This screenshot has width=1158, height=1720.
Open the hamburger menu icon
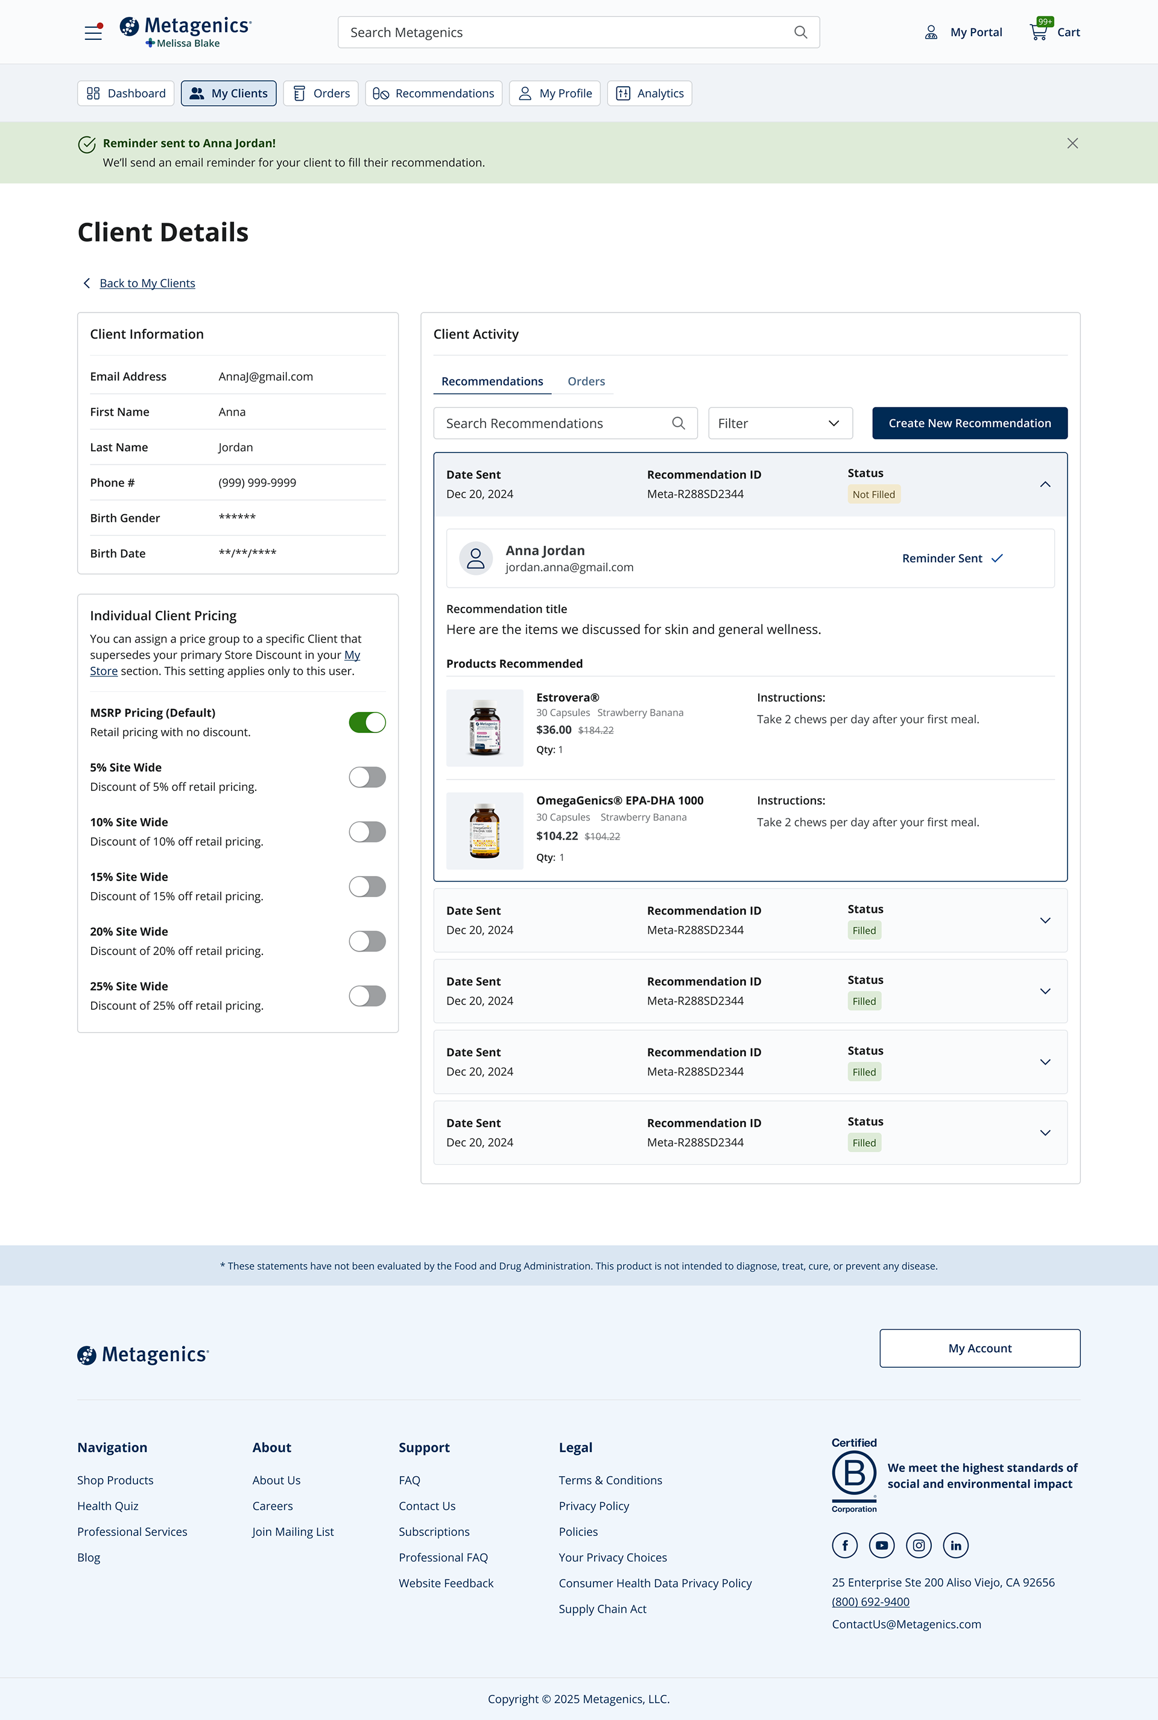point(93,33)
